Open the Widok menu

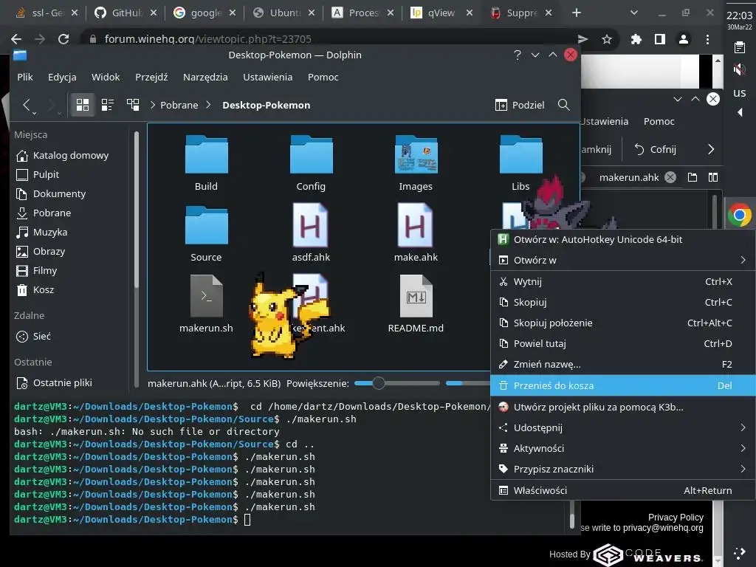106,77
